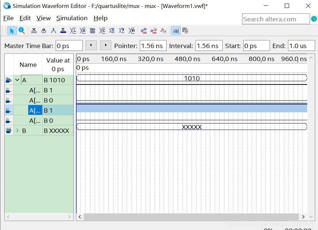Open Arbitrary Value (?) tool
318x230 pixels.
coord(122,31)
